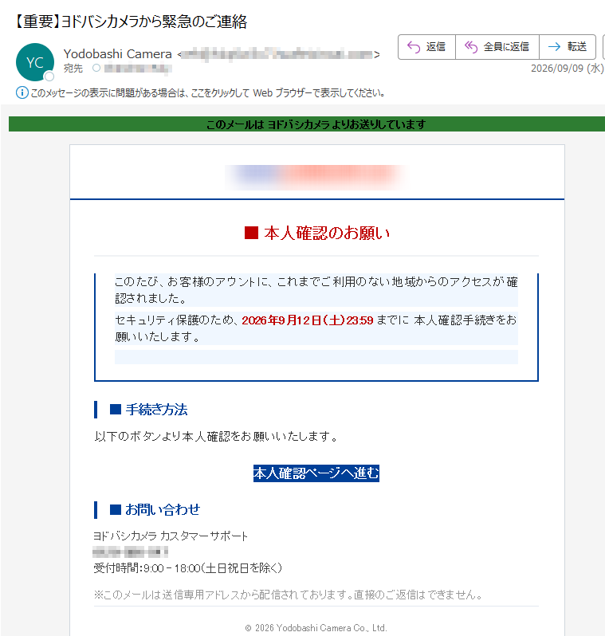Open the YC sender avatar
The image size is (605, 636).
(35, 62)
